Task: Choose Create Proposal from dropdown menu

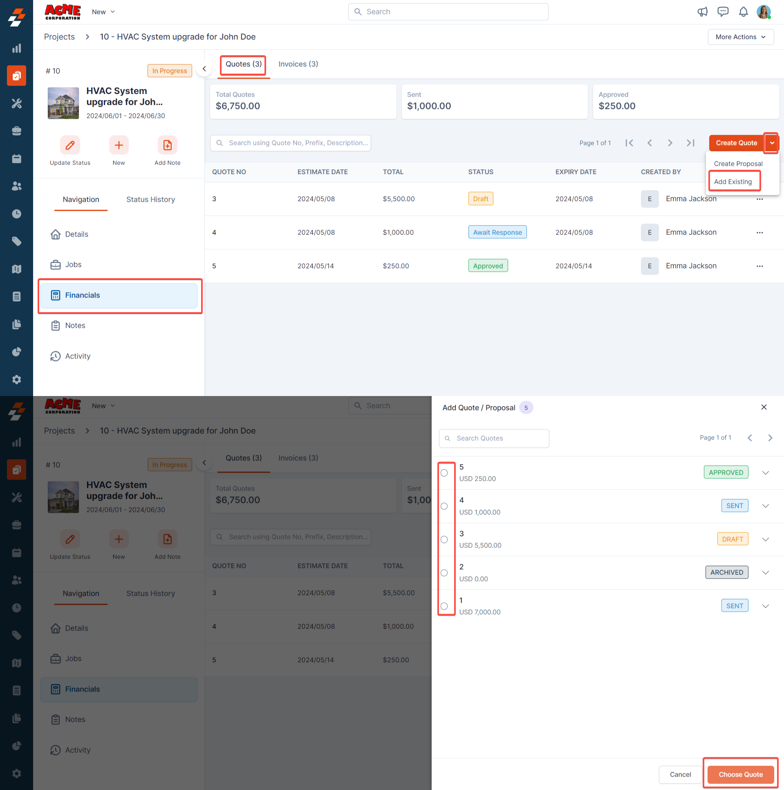Action: (738, 164)
